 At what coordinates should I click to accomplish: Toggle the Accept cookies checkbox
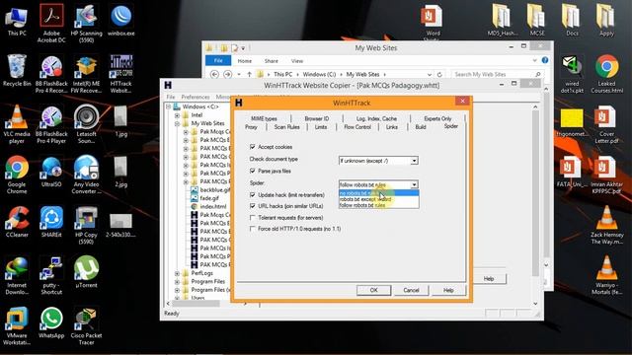pyautogui.click(x=253, y=147)
